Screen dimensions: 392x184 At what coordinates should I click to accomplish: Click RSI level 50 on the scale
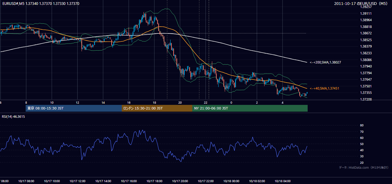click(x=362, y=144)
